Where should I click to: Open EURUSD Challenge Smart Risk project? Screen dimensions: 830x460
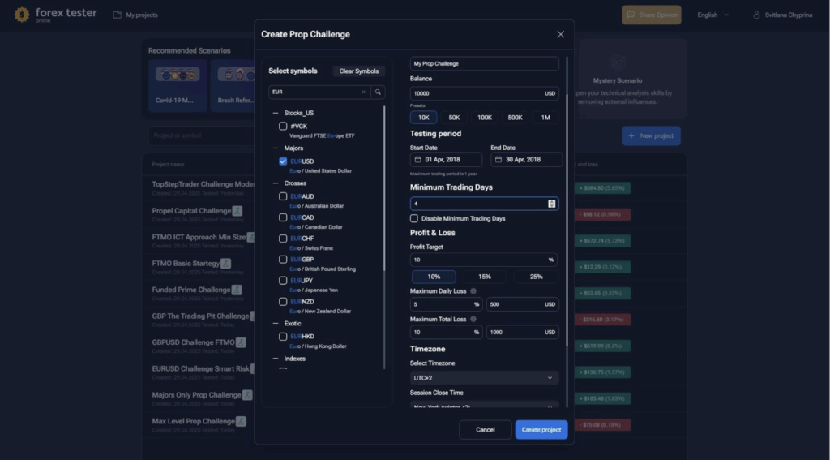tap(201, 369)
